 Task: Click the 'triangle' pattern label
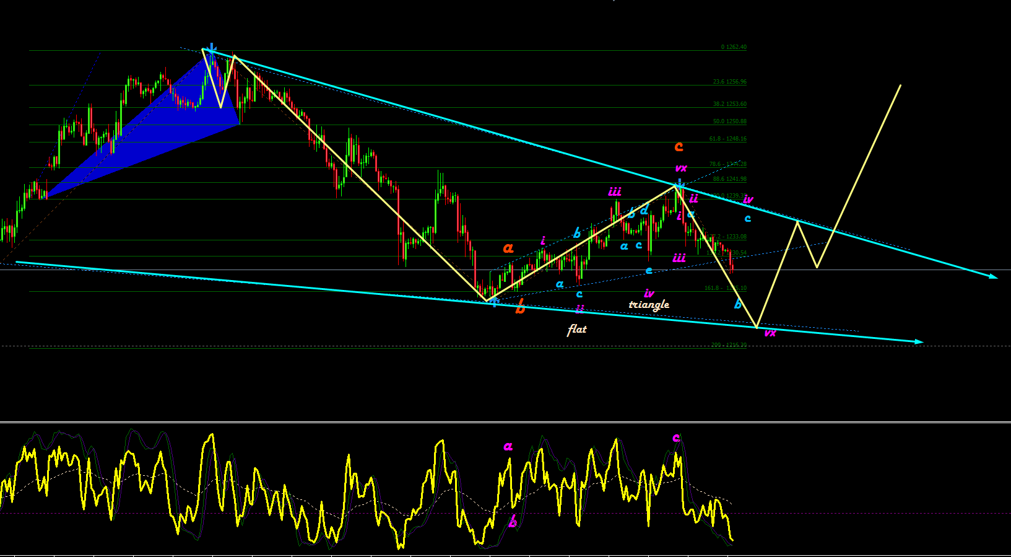[649, 304]
